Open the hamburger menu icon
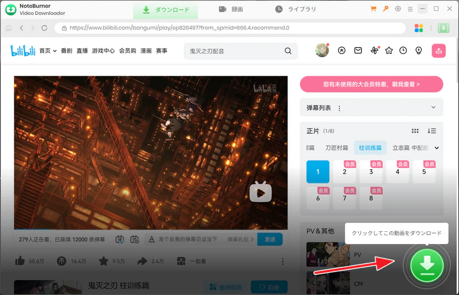This screenshot has width=459, height=295. (410, 9)
